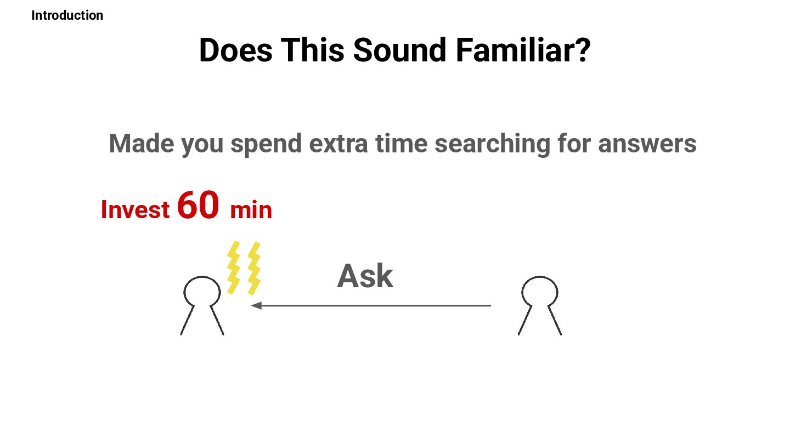Viewport: 790px width, 444px height.
Task: Select the red 'min' text
Action: (251, 210)
